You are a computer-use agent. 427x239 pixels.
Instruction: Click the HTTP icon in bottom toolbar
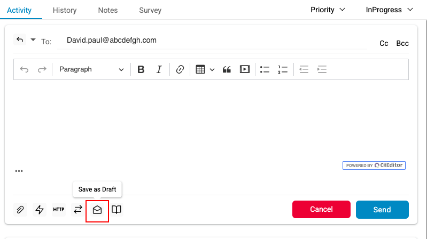pyautogui.click(x=59, y=210)
